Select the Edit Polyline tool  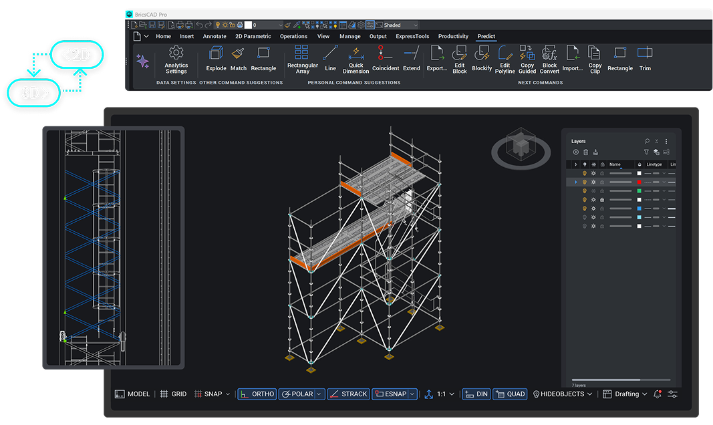pos(505,59)
